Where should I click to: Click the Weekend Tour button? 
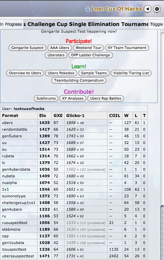coord(88,48)
